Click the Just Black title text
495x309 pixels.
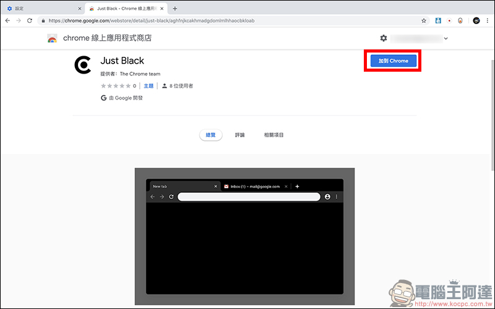point(122,61)
